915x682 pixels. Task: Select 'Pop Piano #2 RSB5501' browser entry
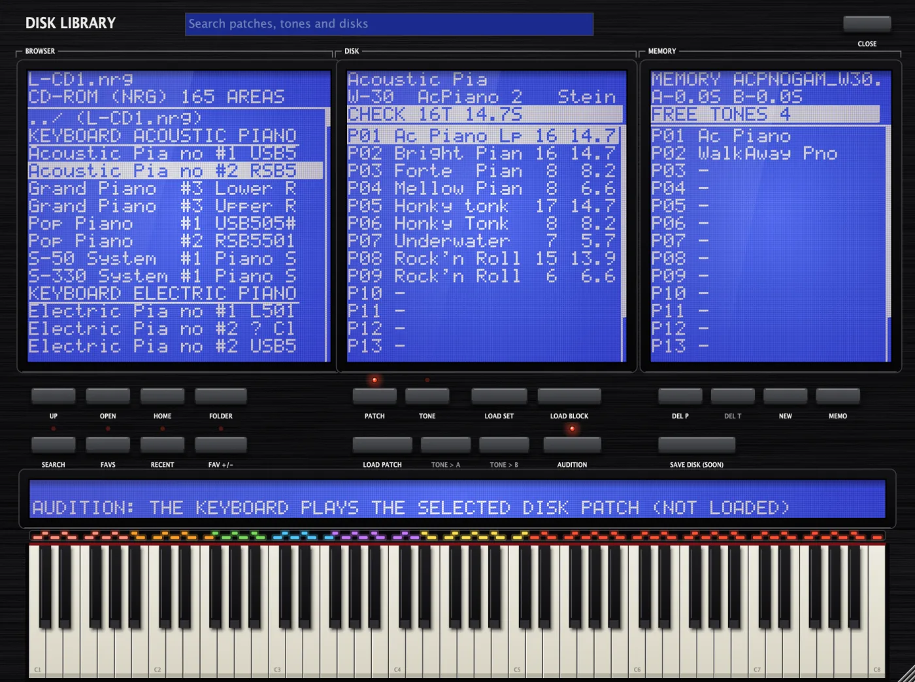tap(175, 241)
